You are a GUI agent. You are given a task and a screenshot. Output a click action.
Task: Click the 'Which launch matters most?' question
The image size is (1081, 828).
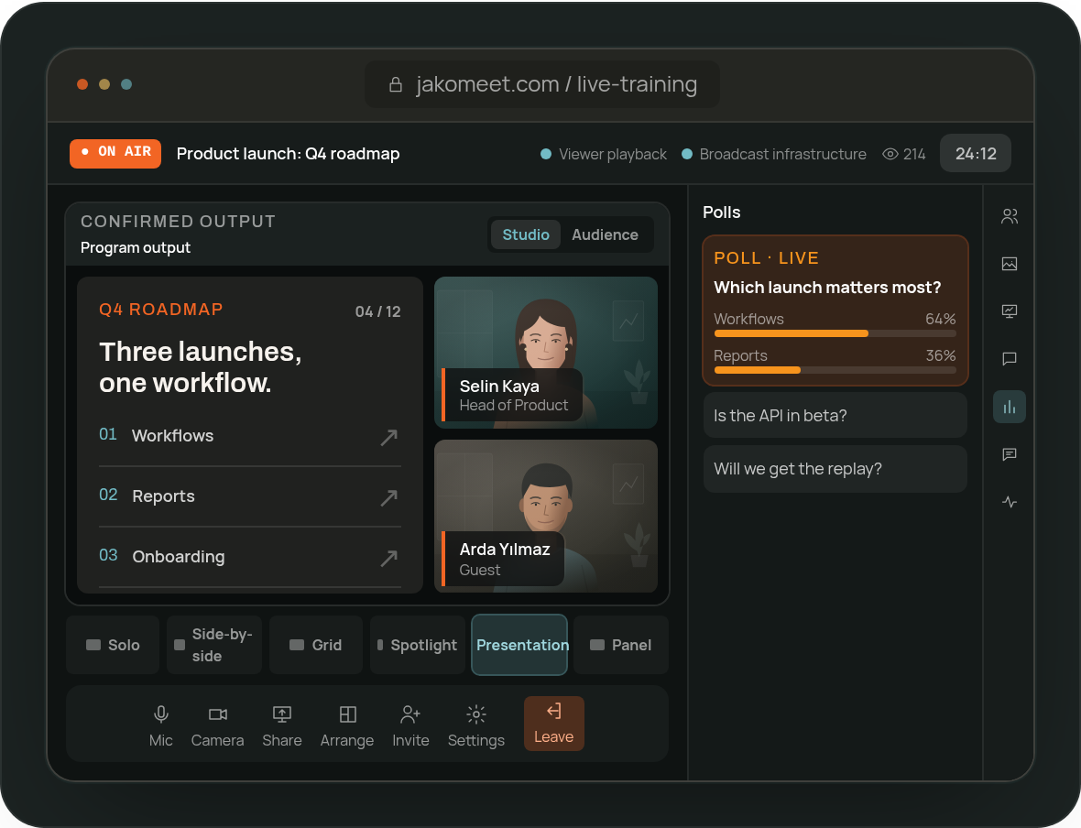827,288
